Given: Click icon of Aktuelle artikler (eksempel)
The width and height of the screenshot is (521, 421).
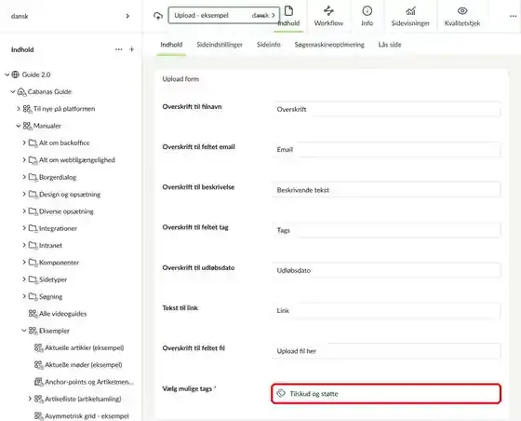Looking at the screenshot, I should [x=38, y=347].
